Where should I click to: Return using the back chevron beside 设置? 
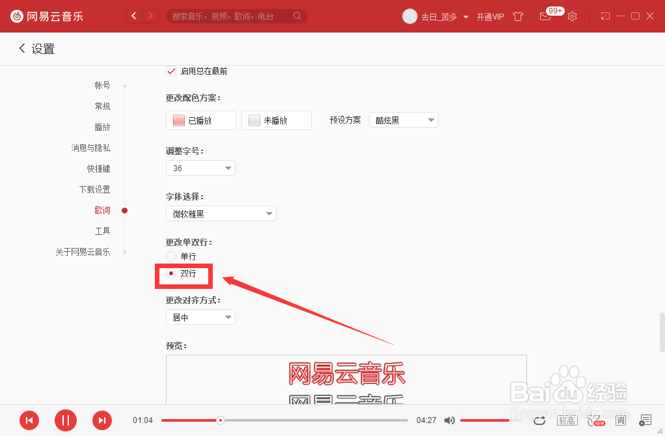click(22, 48)
